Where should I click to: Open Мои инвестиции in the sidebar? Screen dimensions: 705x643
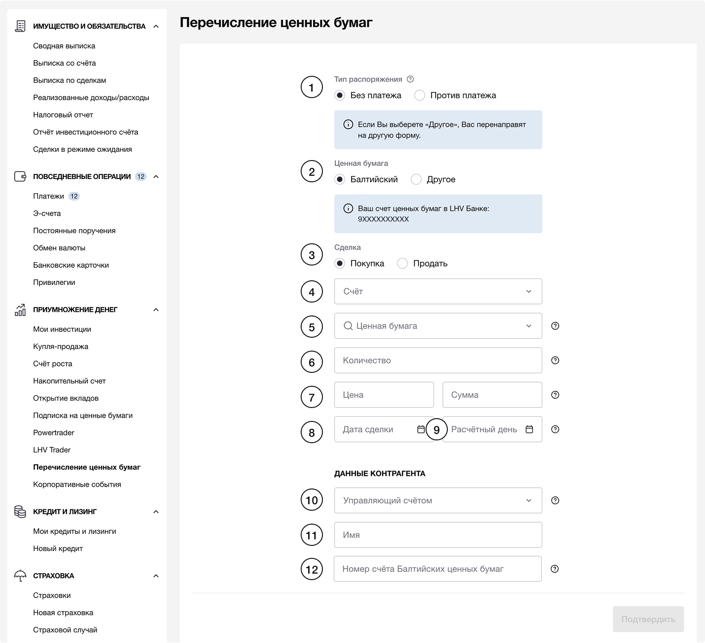[62, 329]
